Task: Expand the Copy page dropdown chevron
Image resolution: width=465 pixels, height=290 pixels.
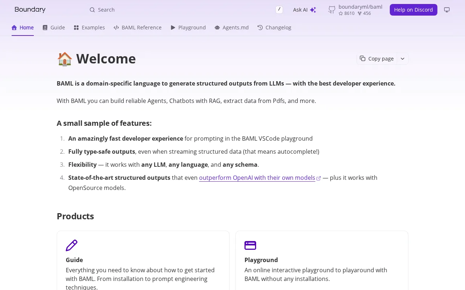Action: click(x=403, y=59)
